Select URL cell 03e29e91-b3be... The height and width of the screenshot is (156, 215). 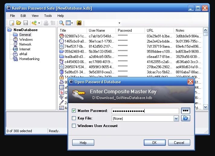[159, 36]
